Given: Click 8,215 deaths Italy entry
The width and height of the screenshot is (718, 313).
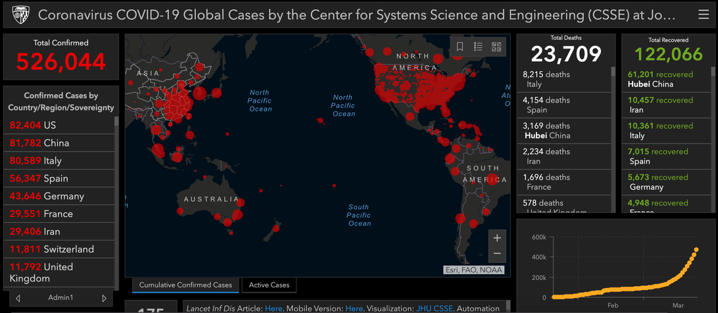Looking at the screenshot, I should click(564, 80).
